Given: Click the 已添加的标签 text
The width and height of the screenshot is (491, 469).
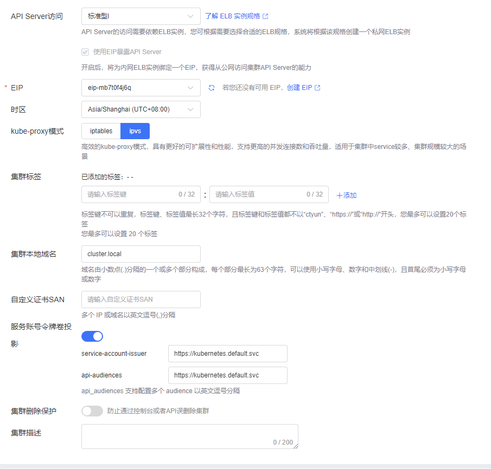Looking at the screenshot, I should point(107,177).
